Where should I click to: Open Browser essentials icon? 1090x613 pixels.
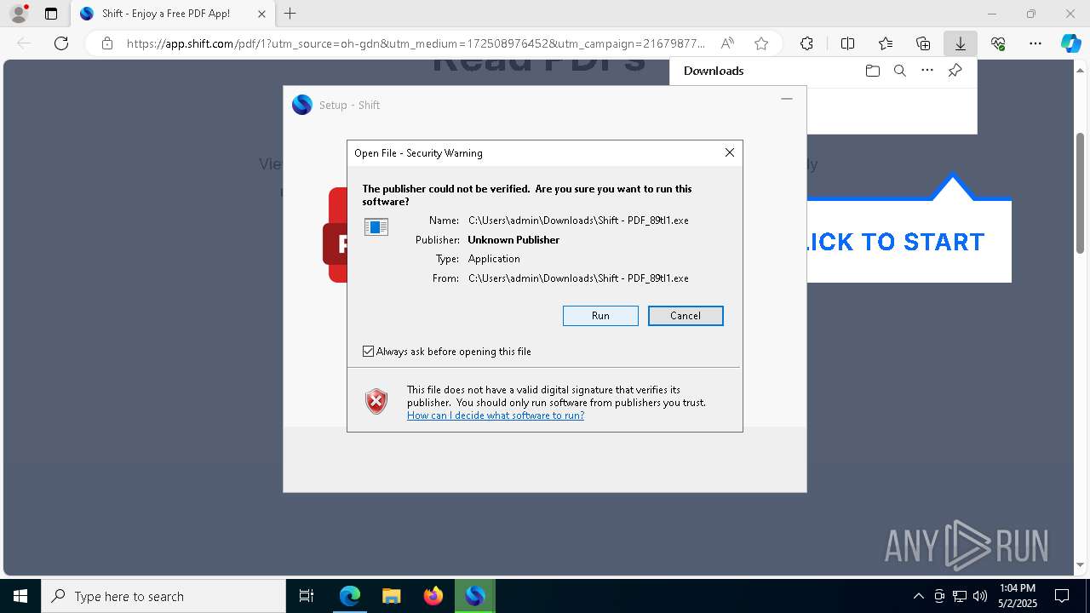coord(998,43)
